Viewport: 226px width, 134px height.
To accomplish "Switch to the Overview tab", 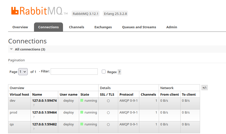I will 20,27.
